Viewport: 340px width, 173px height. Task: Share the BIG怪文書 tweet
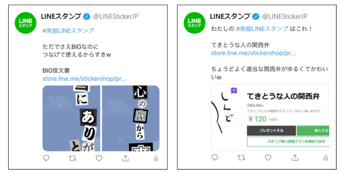click(125, 158)
